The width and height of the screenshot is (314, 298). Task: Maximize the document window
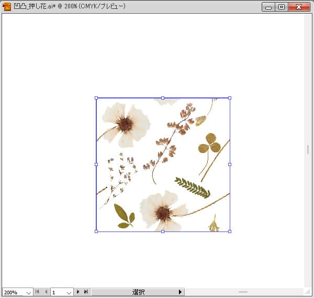point(282,7)
